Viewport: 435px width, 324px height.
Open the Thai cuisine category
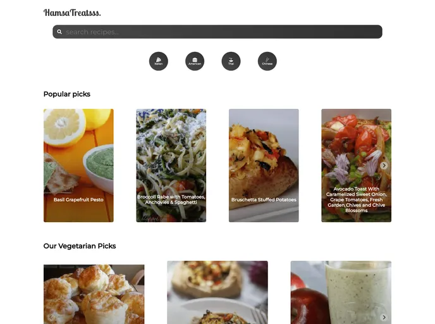tap(231, 61)
